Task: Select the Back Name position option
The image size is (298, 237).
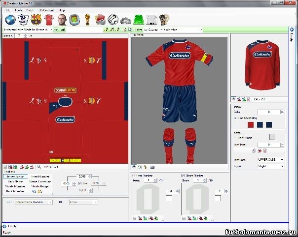Action: click(x=15, y=181)
